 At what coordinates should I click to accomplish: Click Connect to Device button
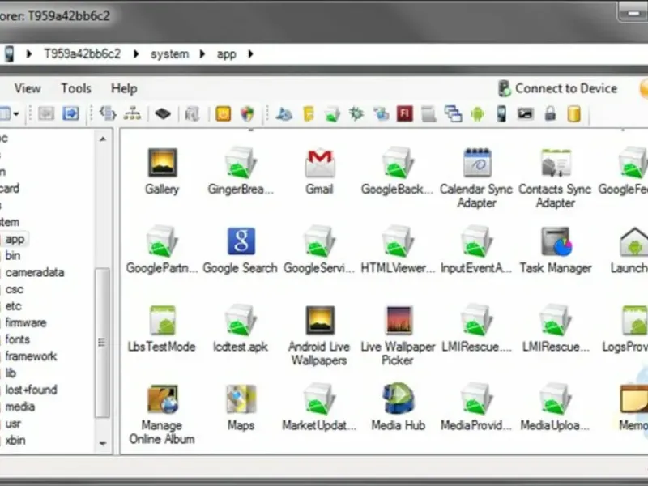pos(558,88)
